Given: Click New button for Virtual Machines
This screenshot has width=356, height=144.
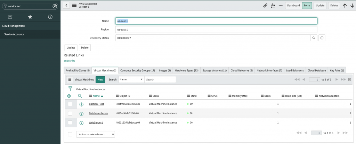Looking at the screenshot, I should 100,79.
